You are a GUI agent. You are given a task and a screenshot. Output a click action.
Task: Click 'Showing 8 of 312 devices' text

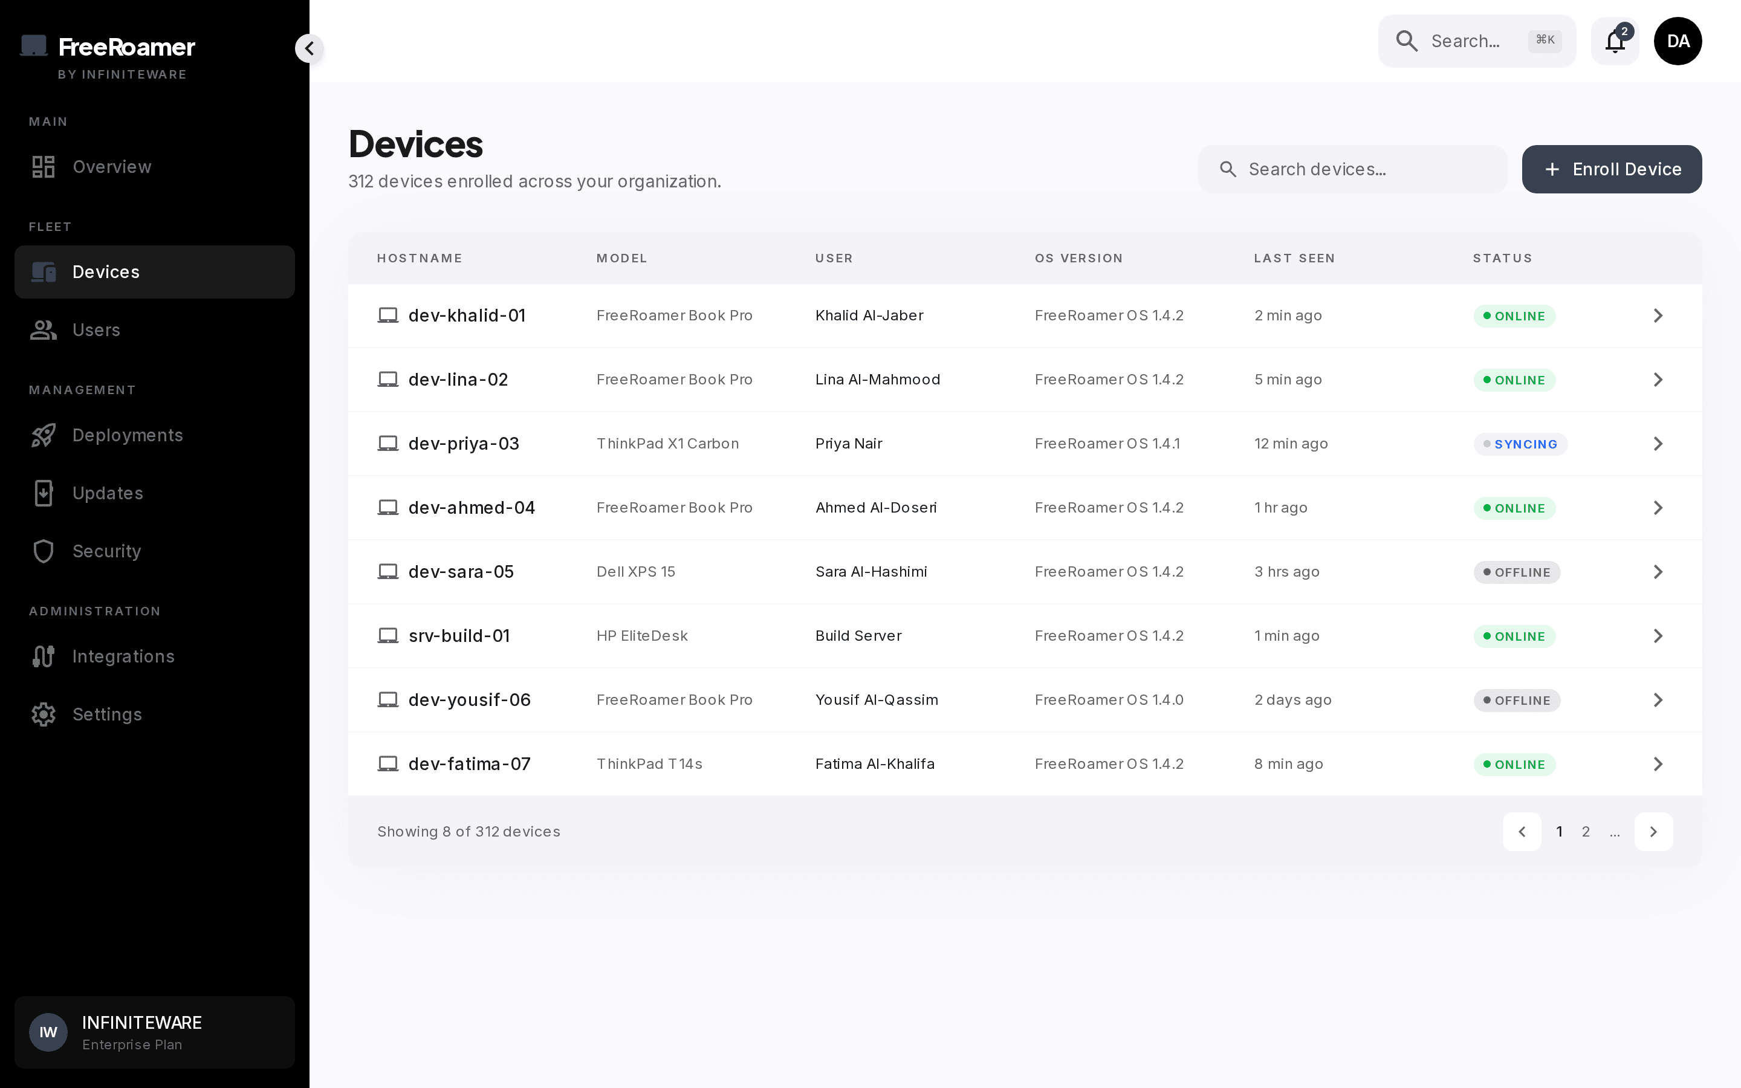(x=468, y=832)
